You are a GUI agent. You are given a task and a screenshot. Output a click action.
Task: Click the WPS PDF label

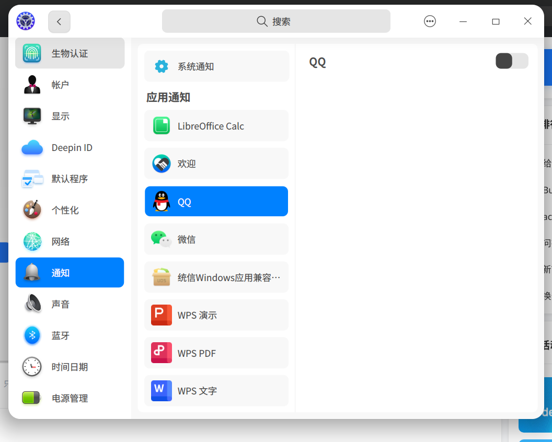pyautogui.click(x=197, y=353)
